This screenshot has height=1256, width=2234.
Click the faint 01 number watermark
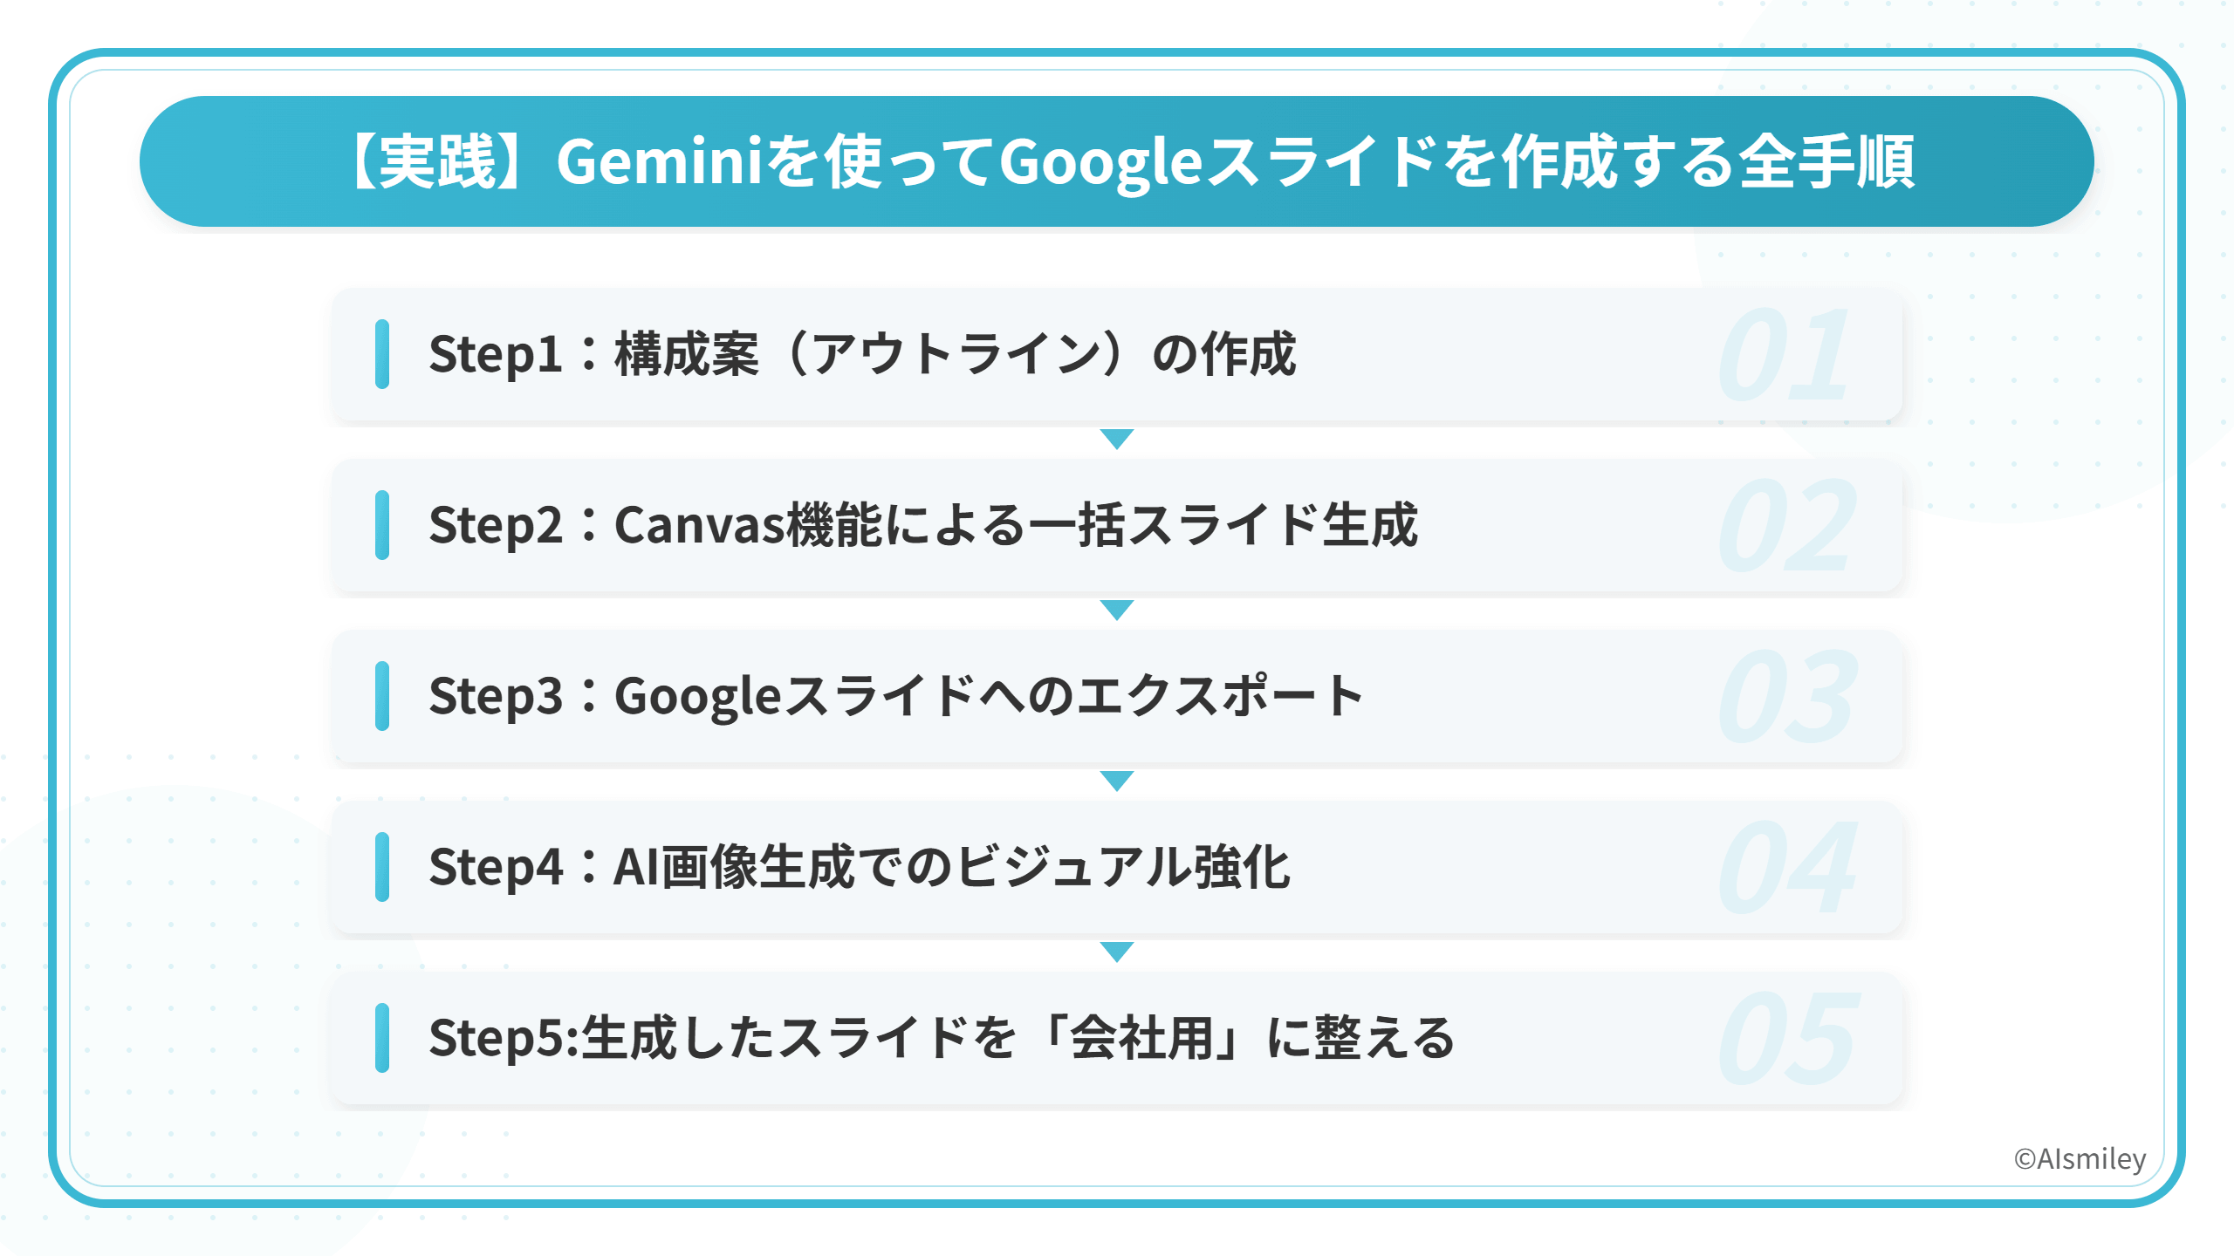1784,354
